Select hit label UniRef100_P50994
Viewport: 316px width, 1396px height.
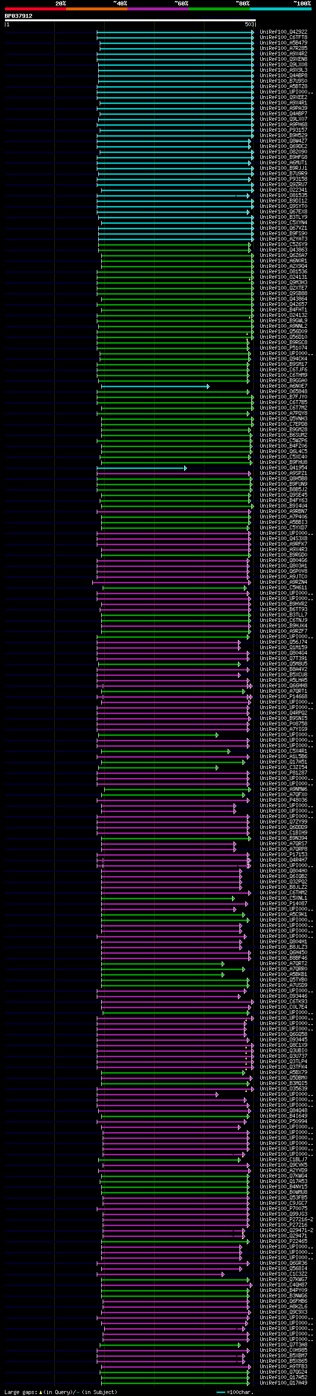click(x=283, y=1122)
